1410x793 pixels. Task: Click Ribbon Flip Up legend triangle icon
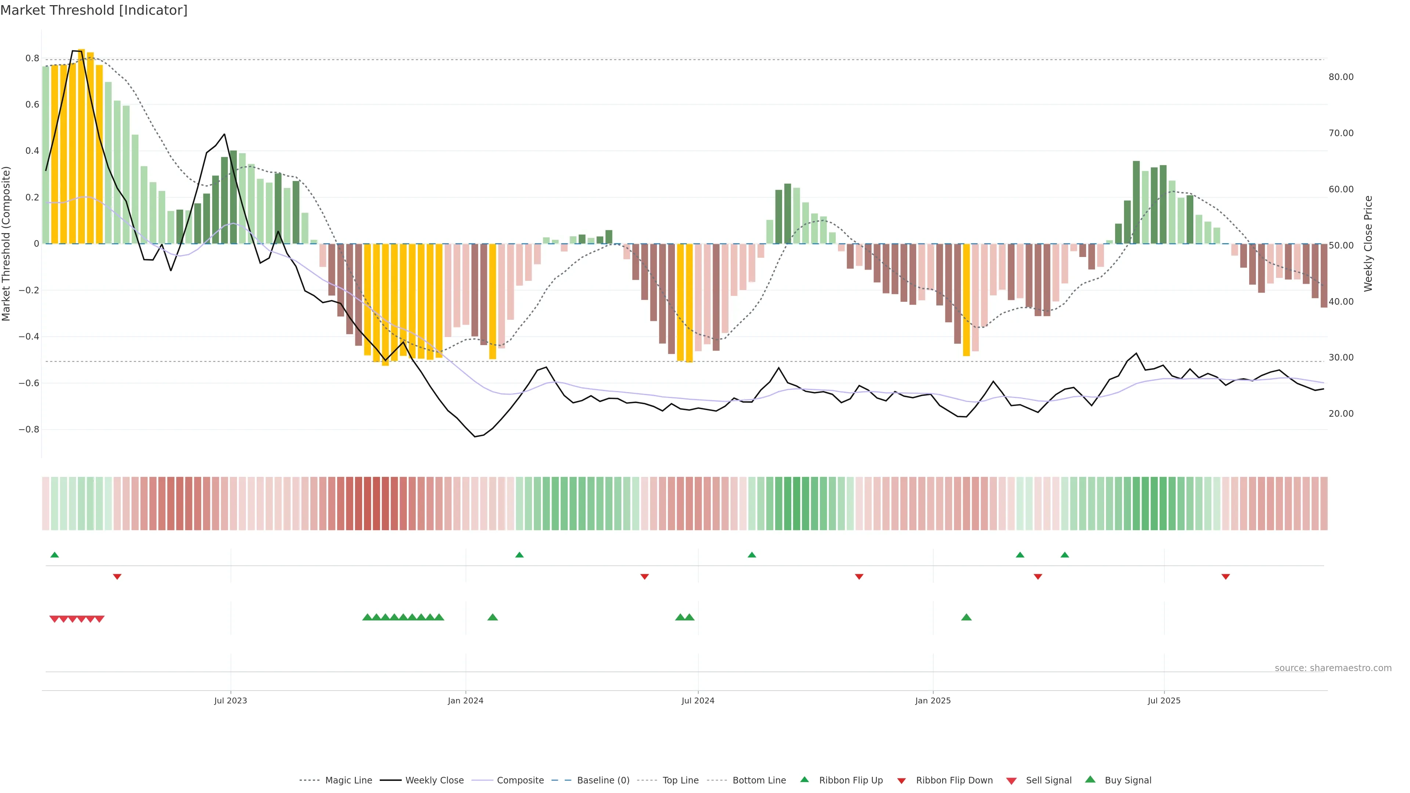click(x=804, y=779)
